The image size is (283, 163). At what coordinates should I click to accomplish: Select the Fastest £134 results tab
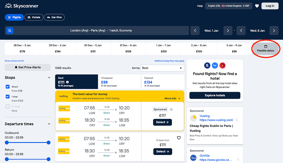163,82
